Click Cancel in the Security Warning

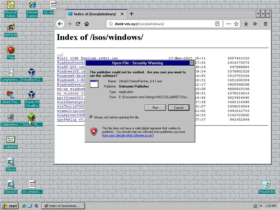[x=179, y=107]
